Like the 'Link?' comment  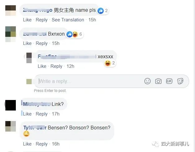tap(27, 114)
